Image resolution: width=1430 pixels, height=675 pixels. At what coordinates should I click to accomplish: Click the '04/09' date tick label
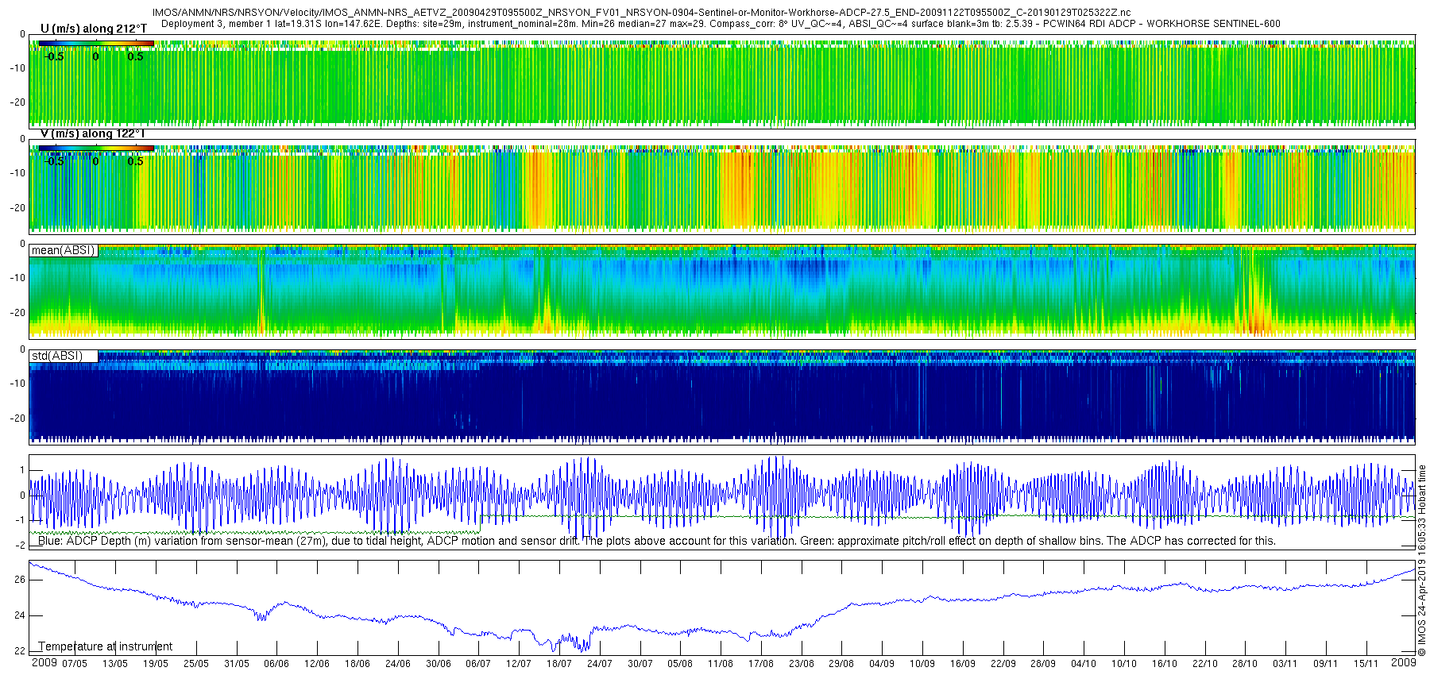pos(882,664)
